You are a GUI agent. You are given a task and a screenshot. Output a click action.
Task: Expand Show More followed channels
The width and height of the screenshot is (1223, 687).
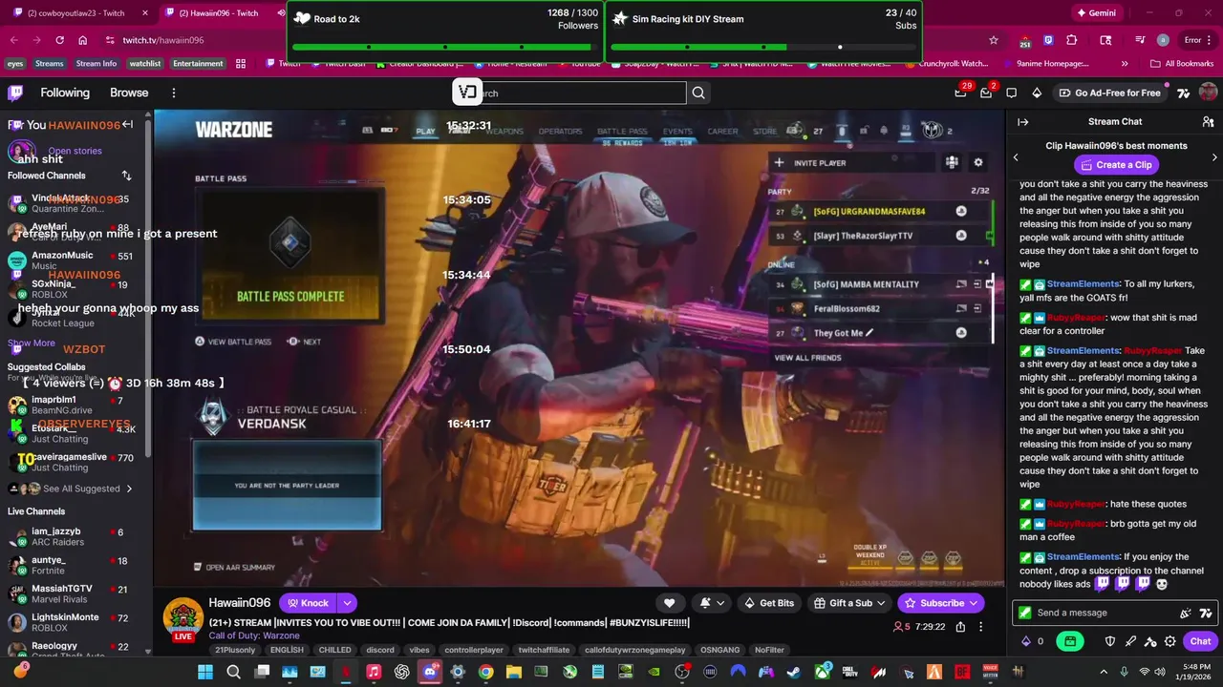[x=32, y=343]
